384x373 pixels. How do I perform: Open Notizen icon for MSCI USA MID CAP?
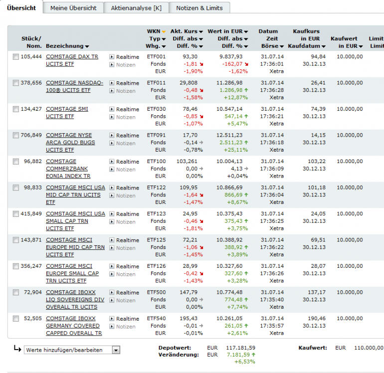pyautogui.click(x=112, y=195)
